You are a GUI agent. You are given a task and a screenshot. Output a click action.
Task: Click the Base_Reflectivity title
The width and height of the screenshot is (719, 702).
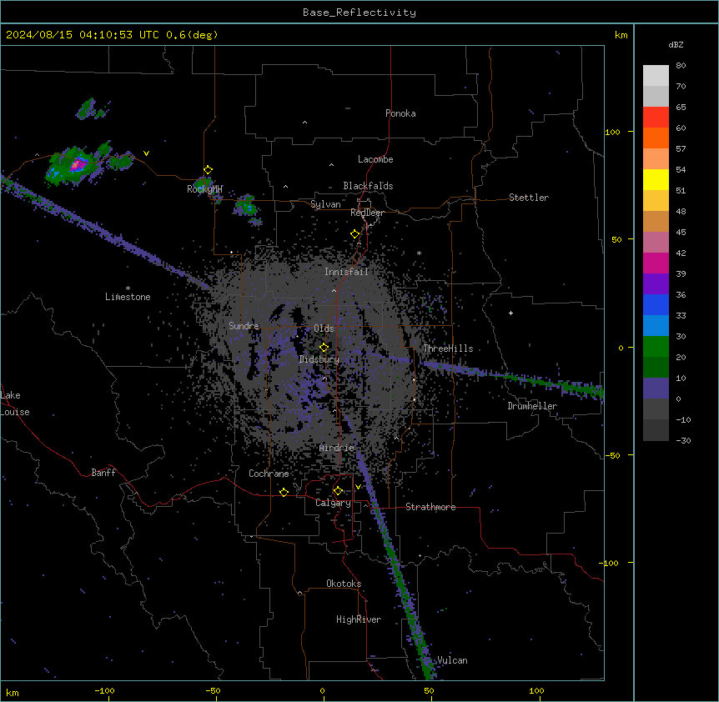coord(359,13)
